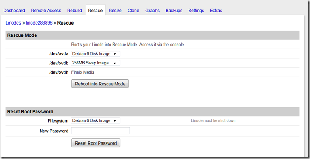The image size is (310, 159).
Task: Click the Reset Root Password section header
Action: tap(153, 112)
